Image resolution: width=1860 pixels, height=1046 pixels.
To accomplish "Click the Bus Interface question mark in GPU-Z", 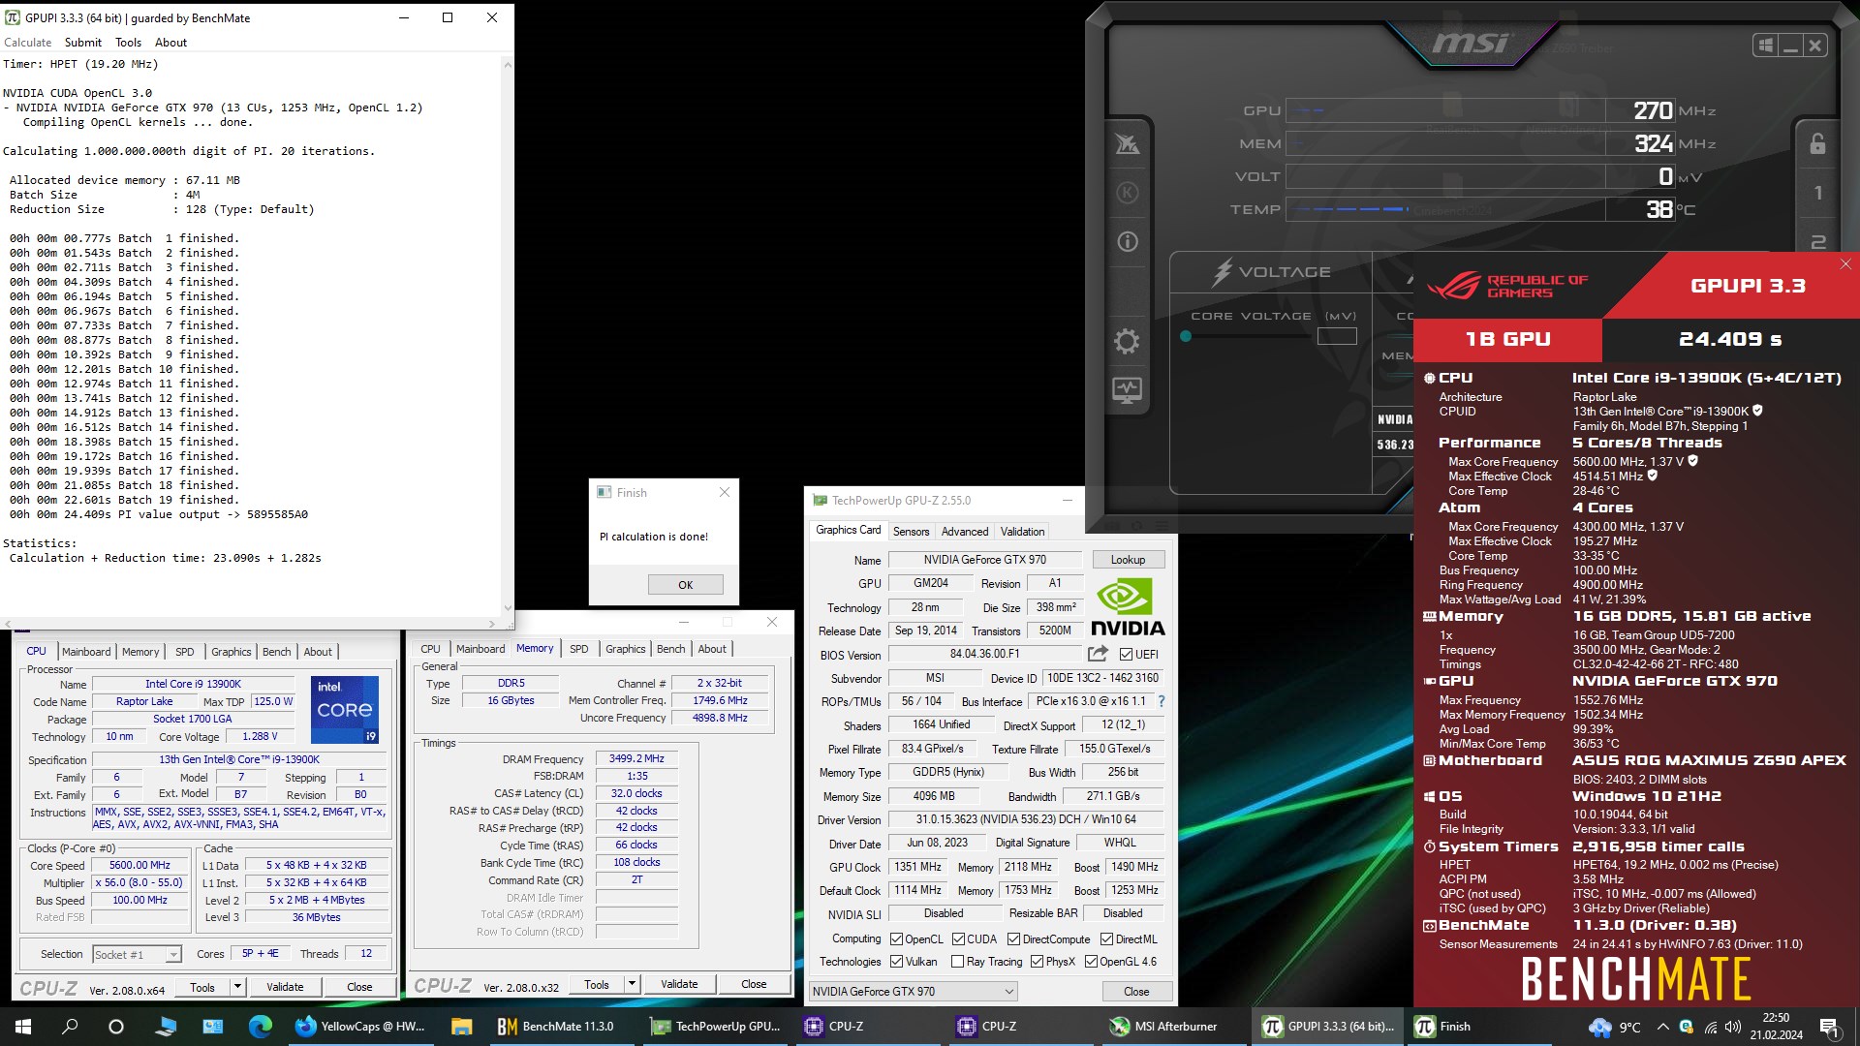I will [1161, 701].
